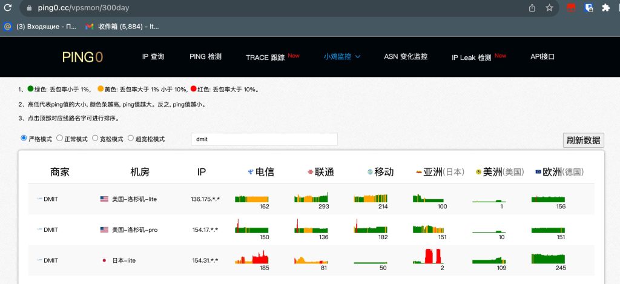
Task: Click the share icon in address bar
Action: pyautogui.click(x=532, y=7)
